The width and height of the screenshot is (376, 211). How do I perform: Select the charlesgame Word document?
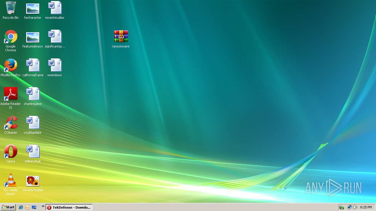click(33, 96)
